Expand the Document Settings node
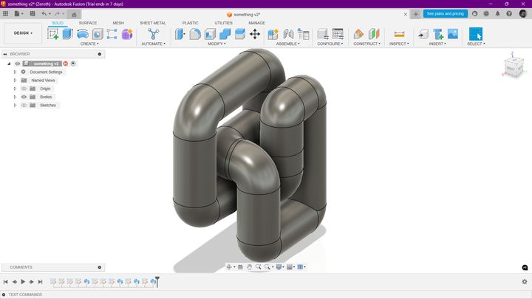Image resolution: width=532 pixels, height=299 pixels. click(x=15, y=72)
